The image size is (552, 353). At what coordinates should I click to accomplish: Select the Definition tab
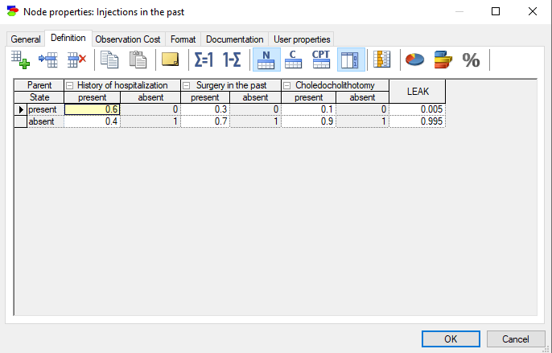68,38
